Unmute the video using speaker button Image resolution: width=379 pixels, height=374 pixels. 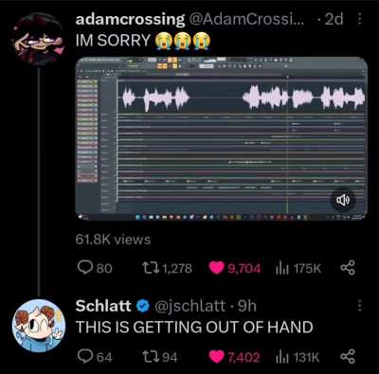(343, 200)
